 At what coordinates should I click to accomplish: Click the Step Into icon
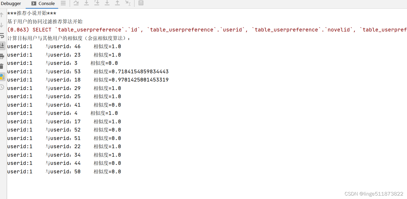click(x=86, y=3)
